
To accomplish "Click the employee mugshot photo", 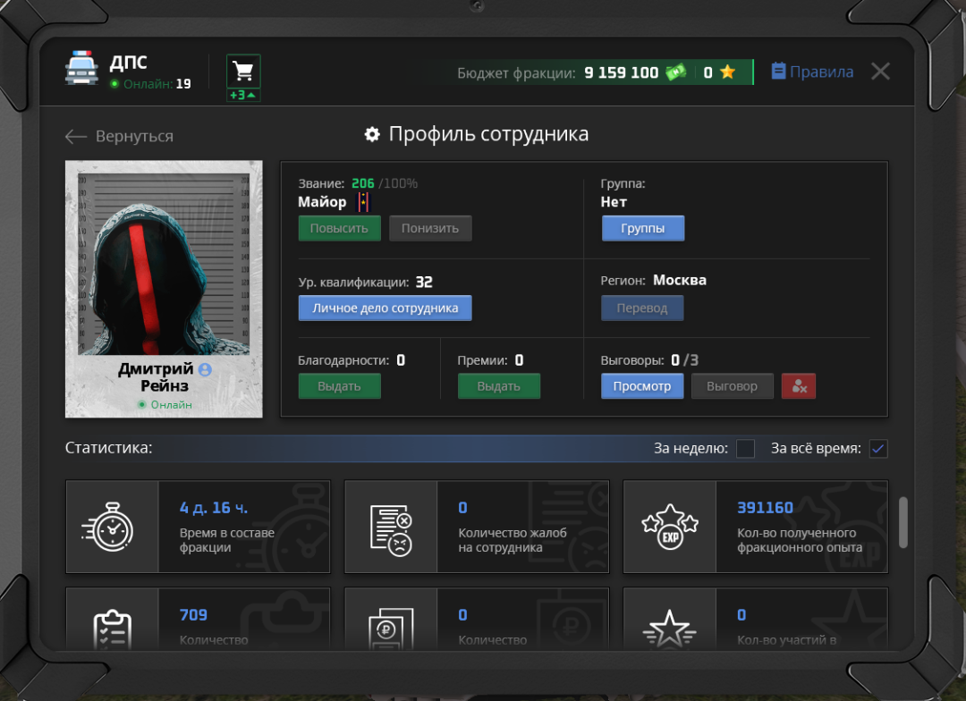I will click(x=164, y=264).
